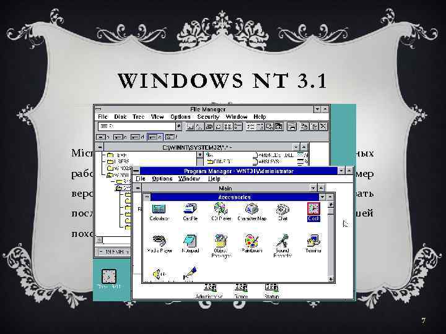Click the directory tree scroll up arrow
This screenshot has height=334, width=446.
[200, 155]
